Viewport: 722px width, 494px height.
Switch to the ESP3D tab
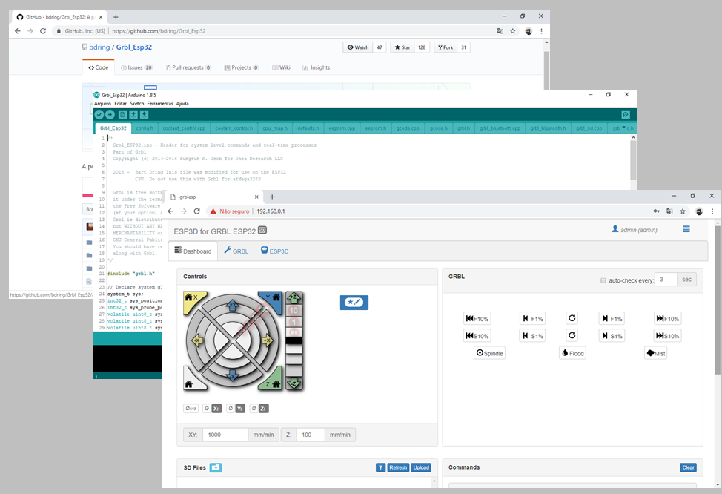pyautogui.click(x=275, y=251)
